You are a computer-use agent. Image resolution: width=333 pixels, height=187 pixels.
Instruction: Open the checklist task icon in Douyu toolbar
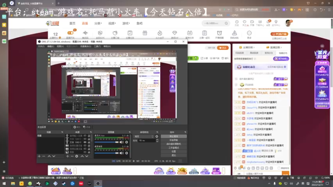130,33
